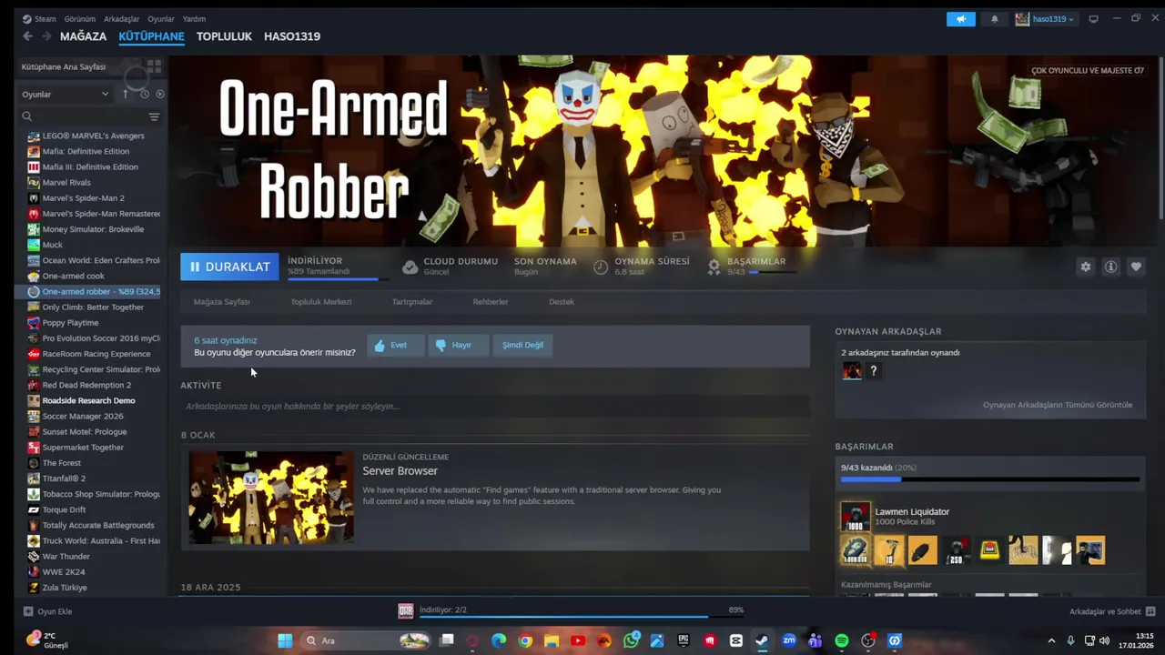Select Red Dead Redemption 2 in library
The height and width of the screenshot is (655, 1165).
(86, 385)
